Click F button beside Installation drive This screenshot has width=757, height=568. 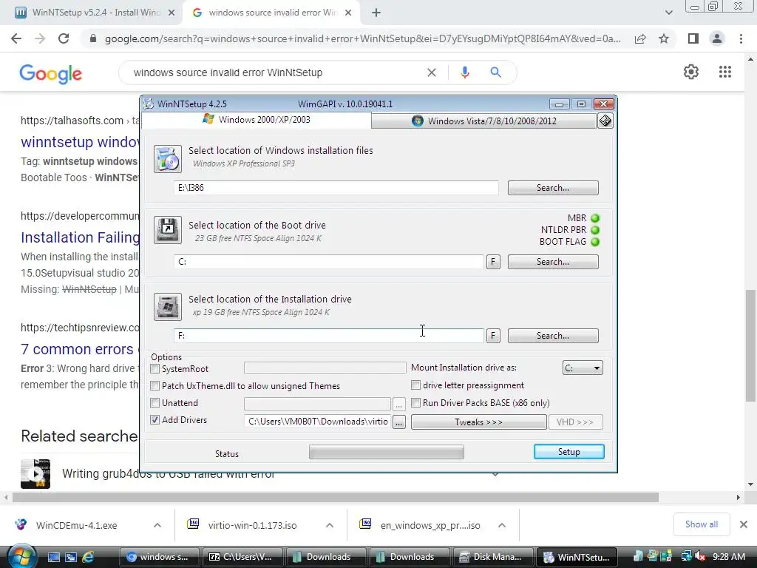(x=493, y=336)
